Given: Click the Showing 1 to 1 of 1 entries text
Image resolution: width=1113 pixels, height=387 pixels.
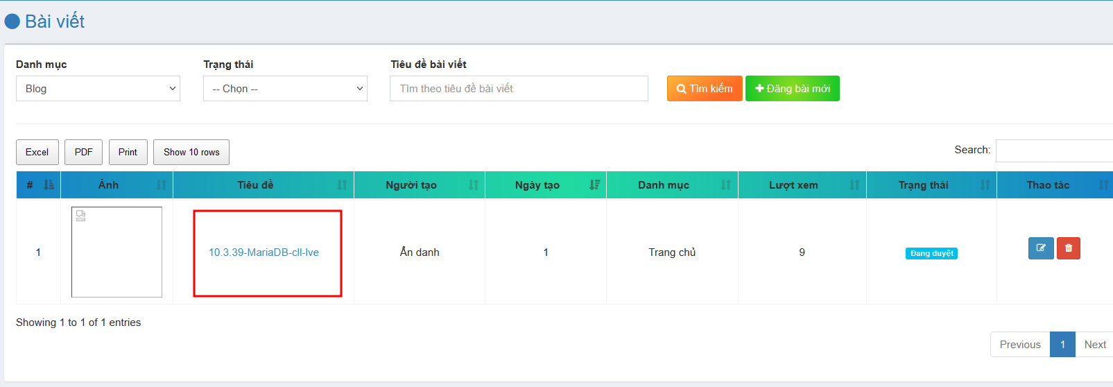Looking at the screenshot, I should pos(78,322).
